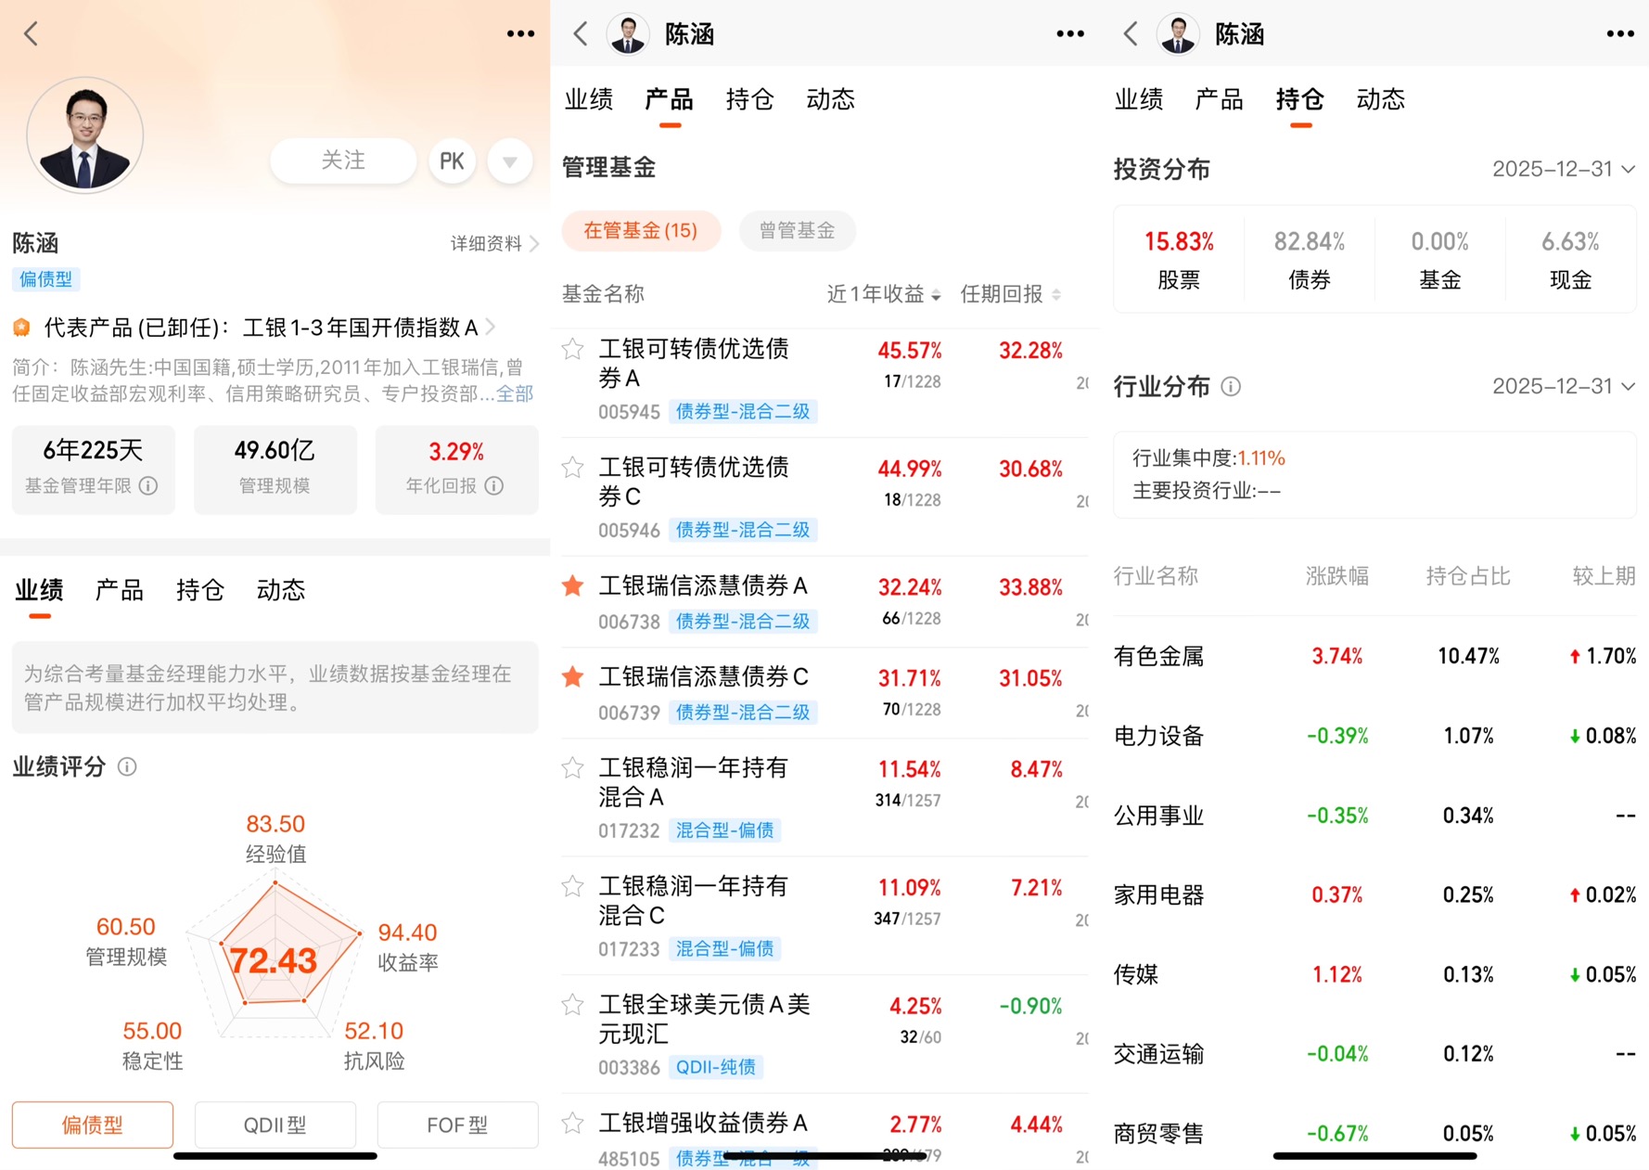Select 曾管基金 filter
This screenshot has width=1649, height=1170.
click(x=797, y=230)
